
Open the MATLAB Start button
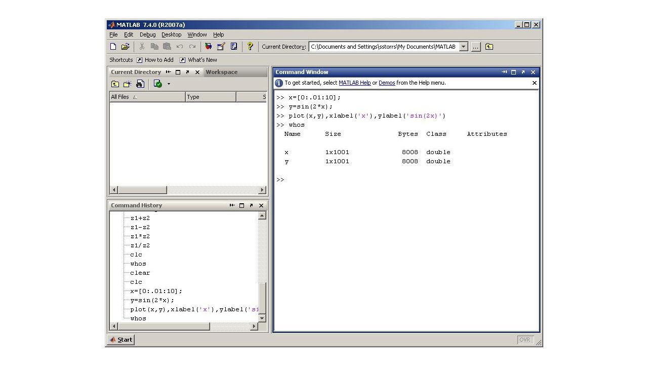tap(121, 340)
